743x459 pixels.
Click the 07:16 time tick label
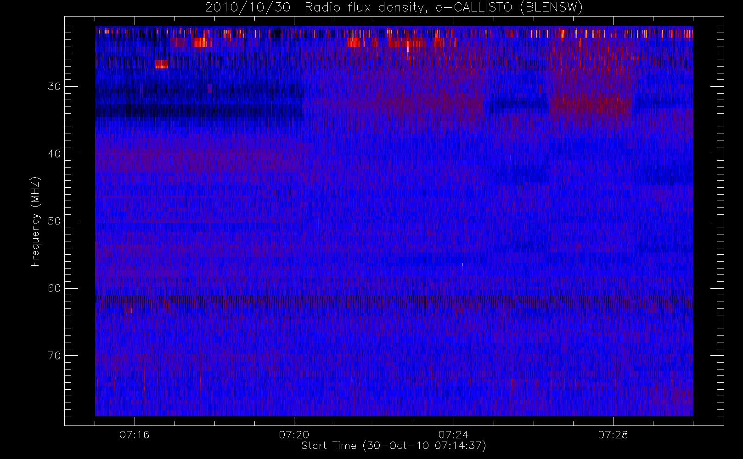[135, 435]
